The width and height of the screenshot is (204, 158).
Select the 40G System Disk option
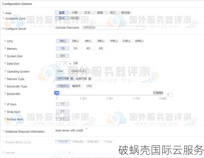click(63, 56)
